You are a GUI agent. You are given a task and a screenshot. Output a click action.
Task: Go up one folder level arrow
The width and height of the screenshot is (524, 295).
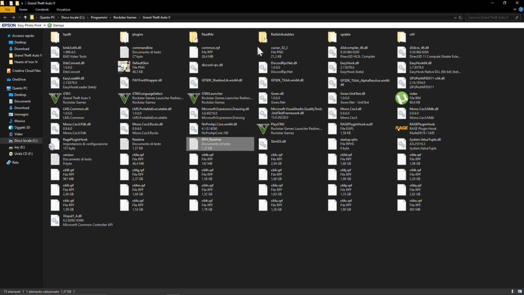tap(25, 17)
